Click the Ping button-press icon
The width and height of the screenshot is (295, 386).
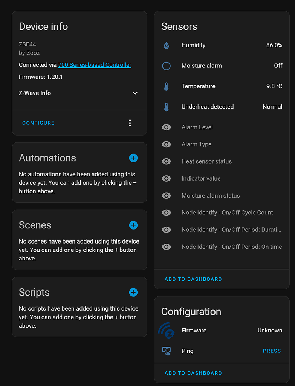click(166, 351)
